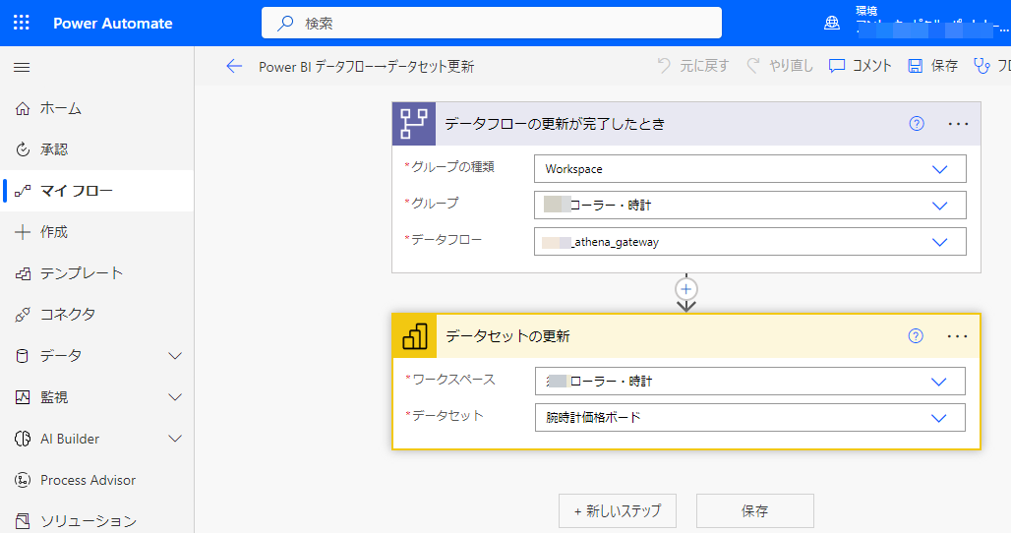Open the flow checker stethoscope icon

coord(981,66)
